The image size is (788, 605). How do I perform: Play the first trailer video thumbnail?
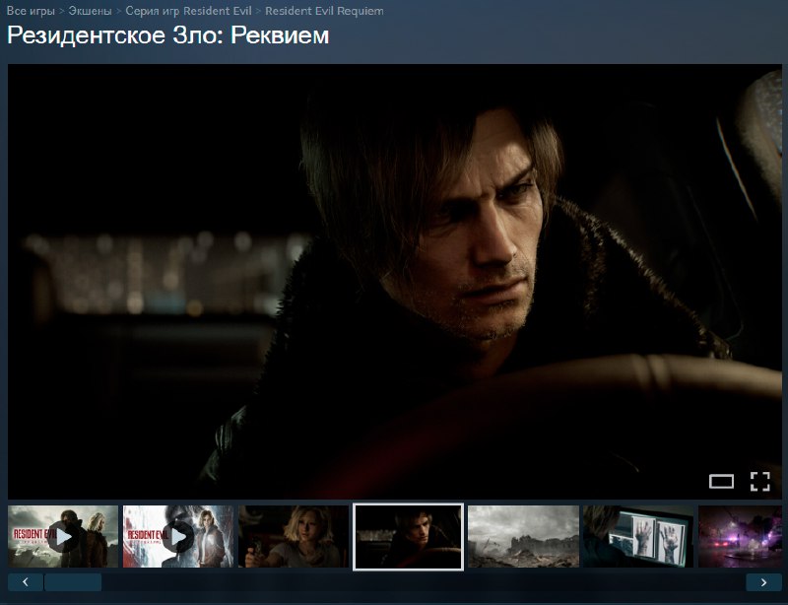(63, 537)
